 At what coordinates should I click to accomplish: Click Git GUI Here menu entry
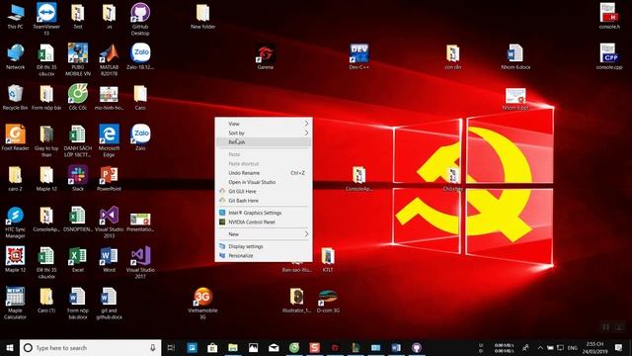click(x=264, y=191)
